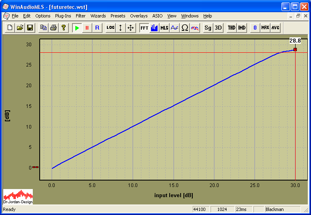Select the impedance Omega icon
Viewport: 311px width, 215px height.
(185, 28)
